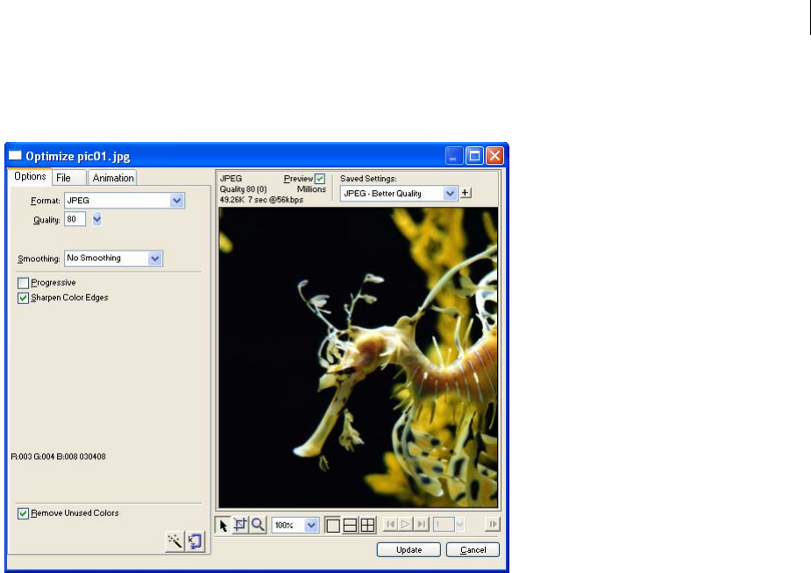The image size is (811, 573).
Task: Click the Quality value field
Action: click(75, 219)
